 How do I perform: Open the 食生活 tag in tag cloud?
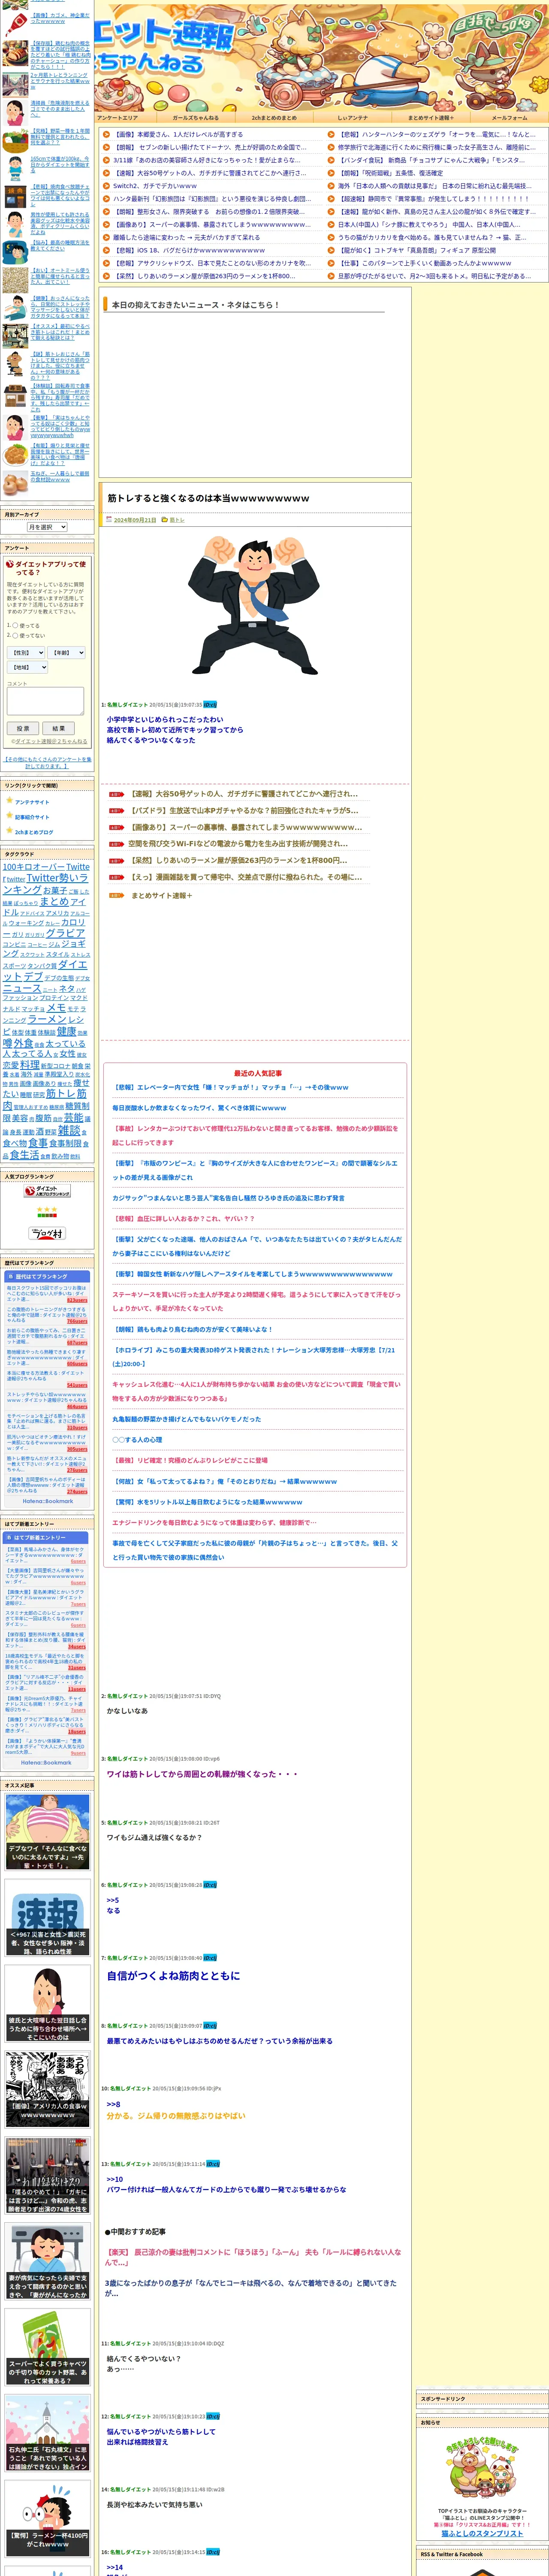pyautogui.click(x=24, y=1154)
